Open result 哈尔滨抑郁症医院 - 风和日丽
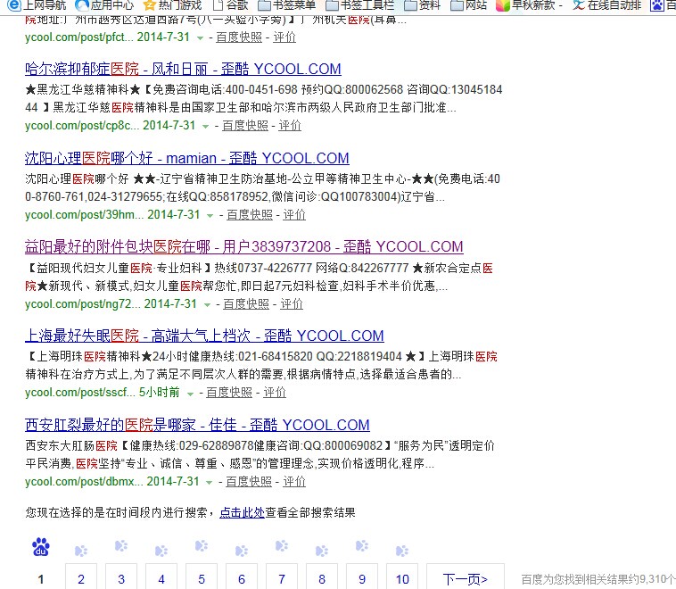The width and height of the screenshot is (676, 589). click(x=183, y=69)
